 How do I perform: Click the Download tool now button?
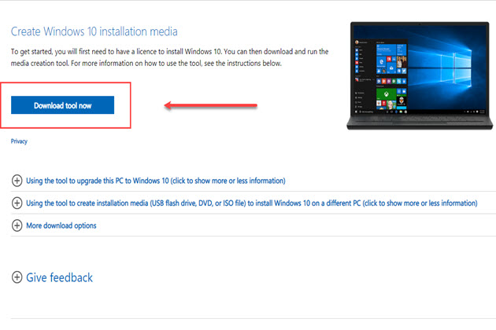(63, 105)
